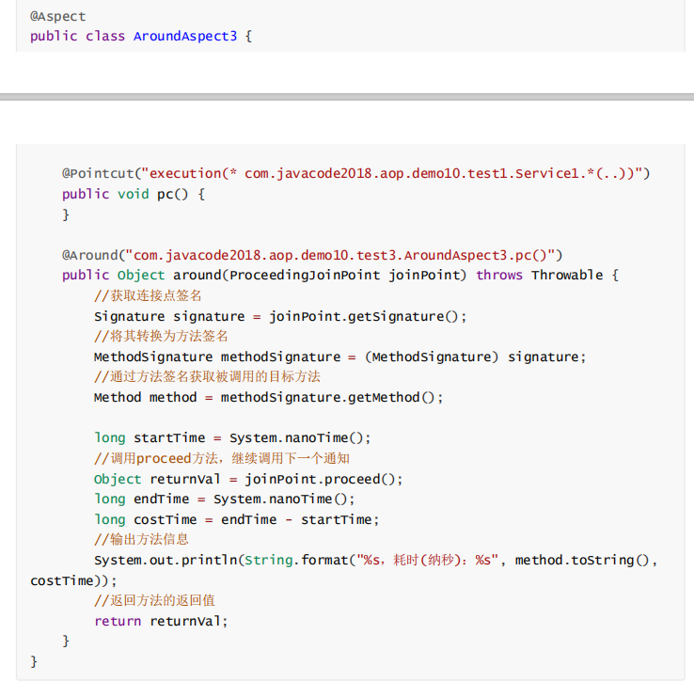Viewport: 694px width, 682px height.
Task: Click the @Around annotation
Action: (90, 255)
